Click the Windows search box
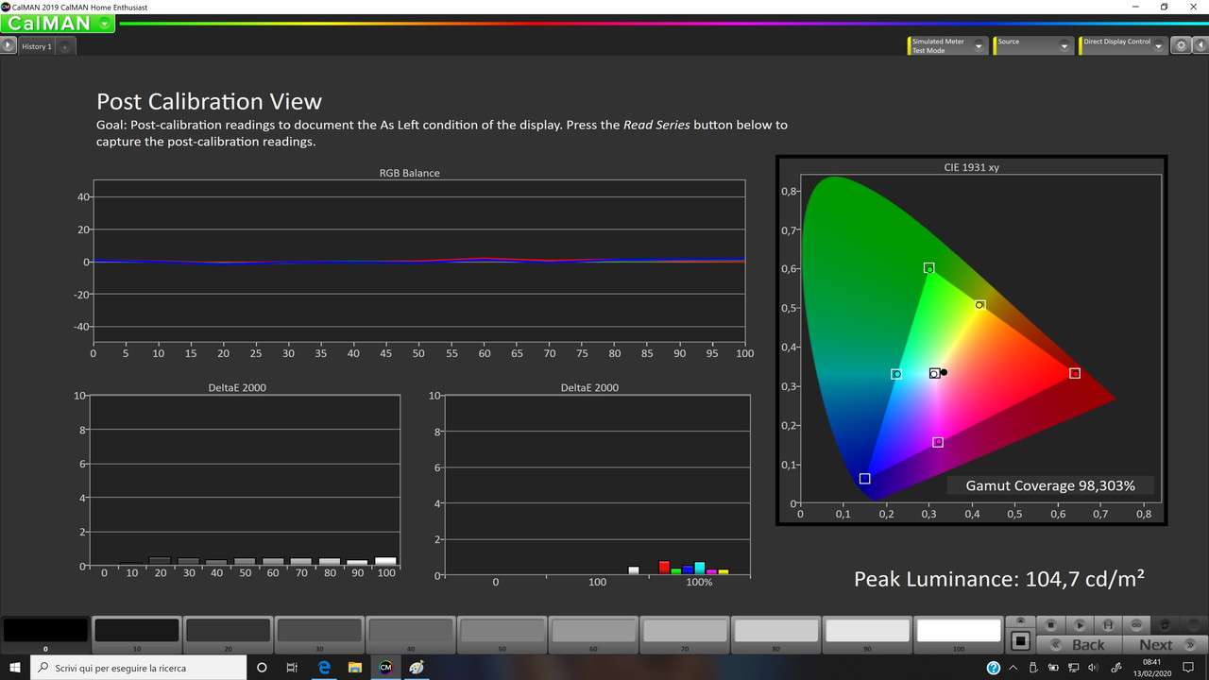The width and height of the screenshot is (1209, 680). [138, 668]
